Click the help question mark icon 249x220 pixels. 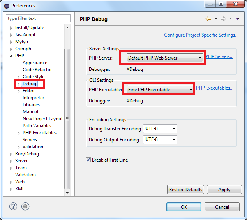click(x=13, y=207)
